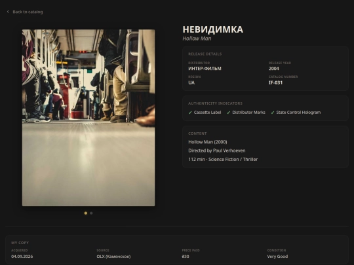Viewport: 354px width, 265px height.
Task: Click 'Directed by Paul Verhoeven' line
Action: coord(217,150)
